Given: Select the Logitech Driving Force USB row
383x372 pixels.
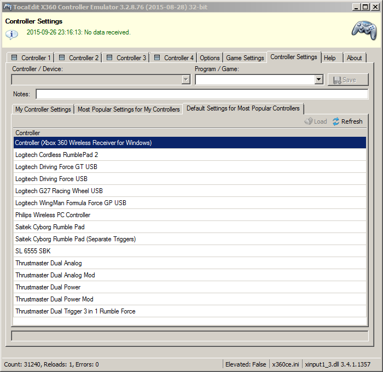Looking at the screenshot, I should click(189, 179).
